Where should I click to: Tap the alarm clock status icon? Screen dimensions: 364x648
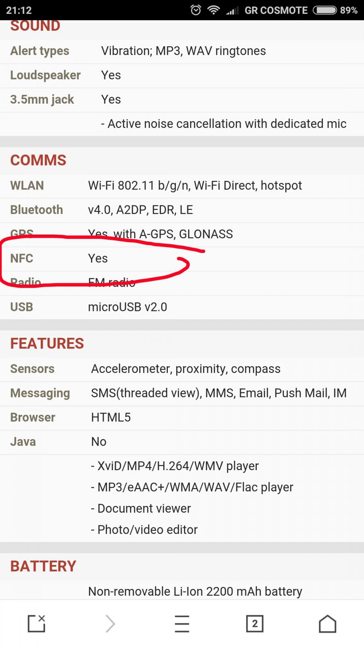coord(196,10)
